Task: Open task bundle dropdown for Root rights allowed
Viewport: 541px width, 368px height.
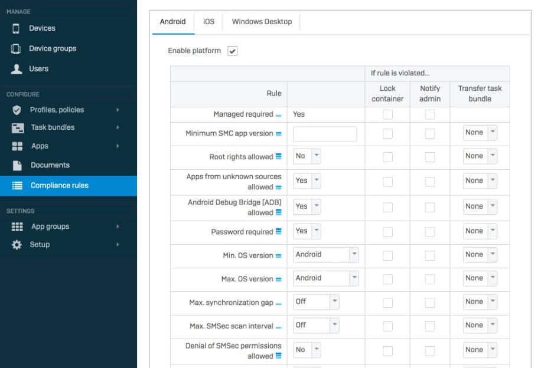Action: [480, 156]
